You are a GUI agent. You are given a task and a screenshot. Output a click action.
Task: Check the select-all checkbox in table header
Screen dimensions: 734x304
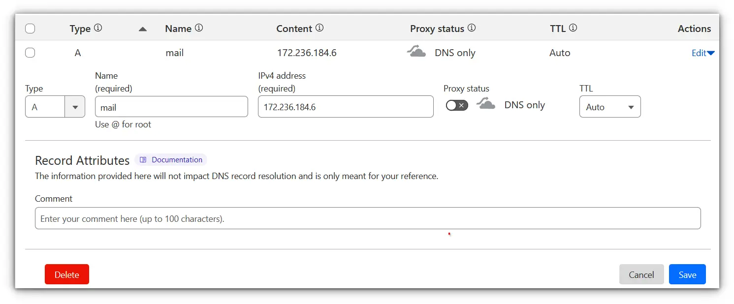coord(30,29)
